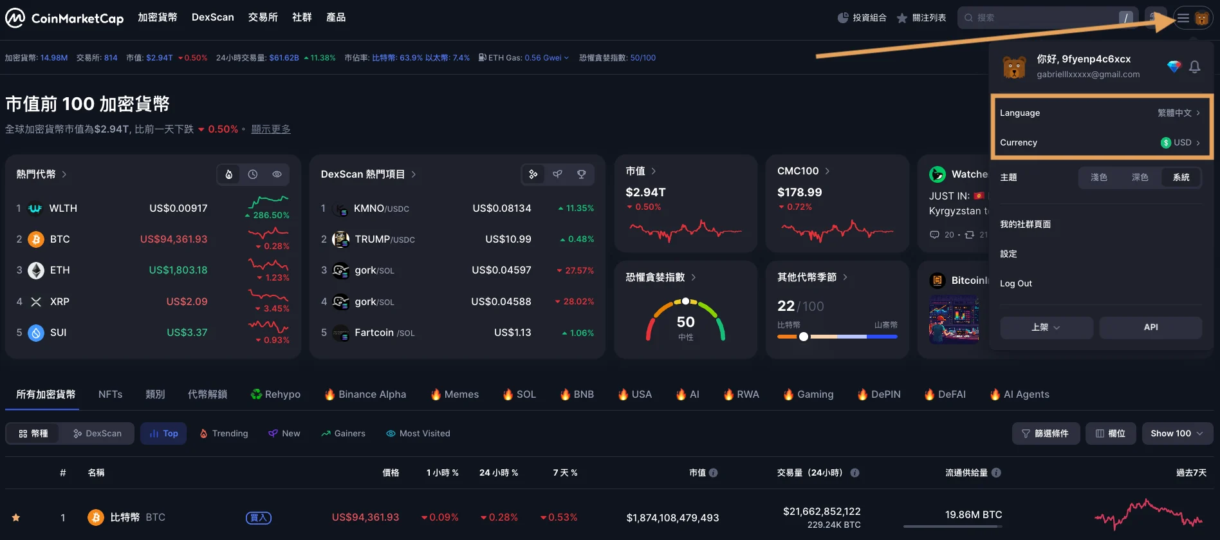Screen dimensions: 1220x540
Task: Click the fear and greed gauge
Action: click(686, 320)
